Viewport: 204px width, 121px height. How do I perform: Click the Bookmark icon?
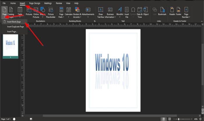(x=162, y=12)
